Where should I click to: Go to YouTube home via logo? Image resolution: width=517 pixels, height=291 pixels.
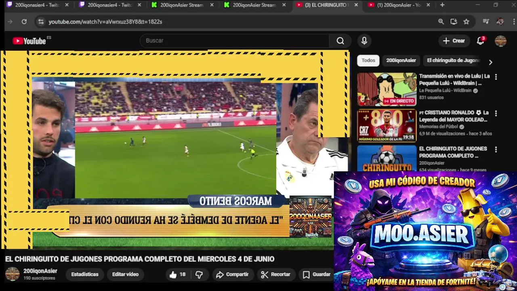pyautogui.click(x=29, y=41)
